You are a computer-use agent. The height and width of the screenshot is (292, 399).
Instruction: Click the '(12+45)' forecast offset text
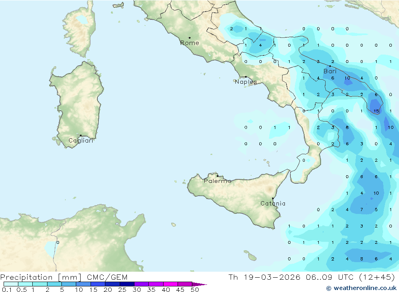[x=377, y=277]
